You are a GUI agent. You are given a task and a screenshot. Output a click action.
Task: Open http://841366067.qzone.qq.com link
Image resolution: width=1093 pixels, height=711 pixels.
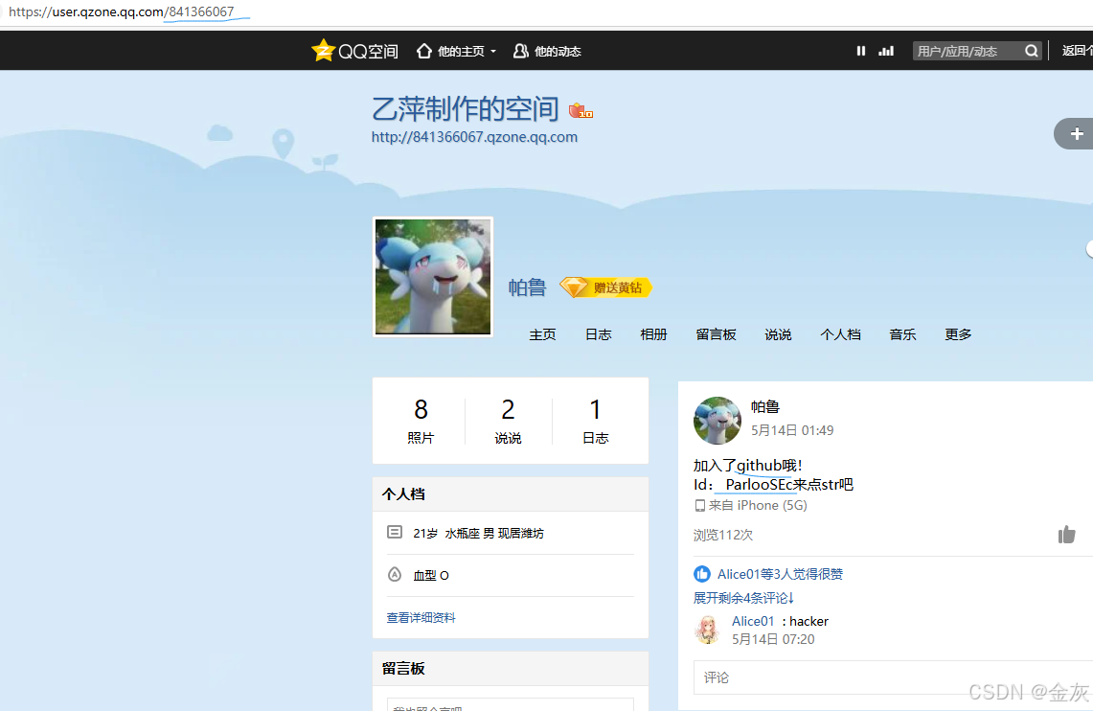pyautogui.click(x=474, y=137)
